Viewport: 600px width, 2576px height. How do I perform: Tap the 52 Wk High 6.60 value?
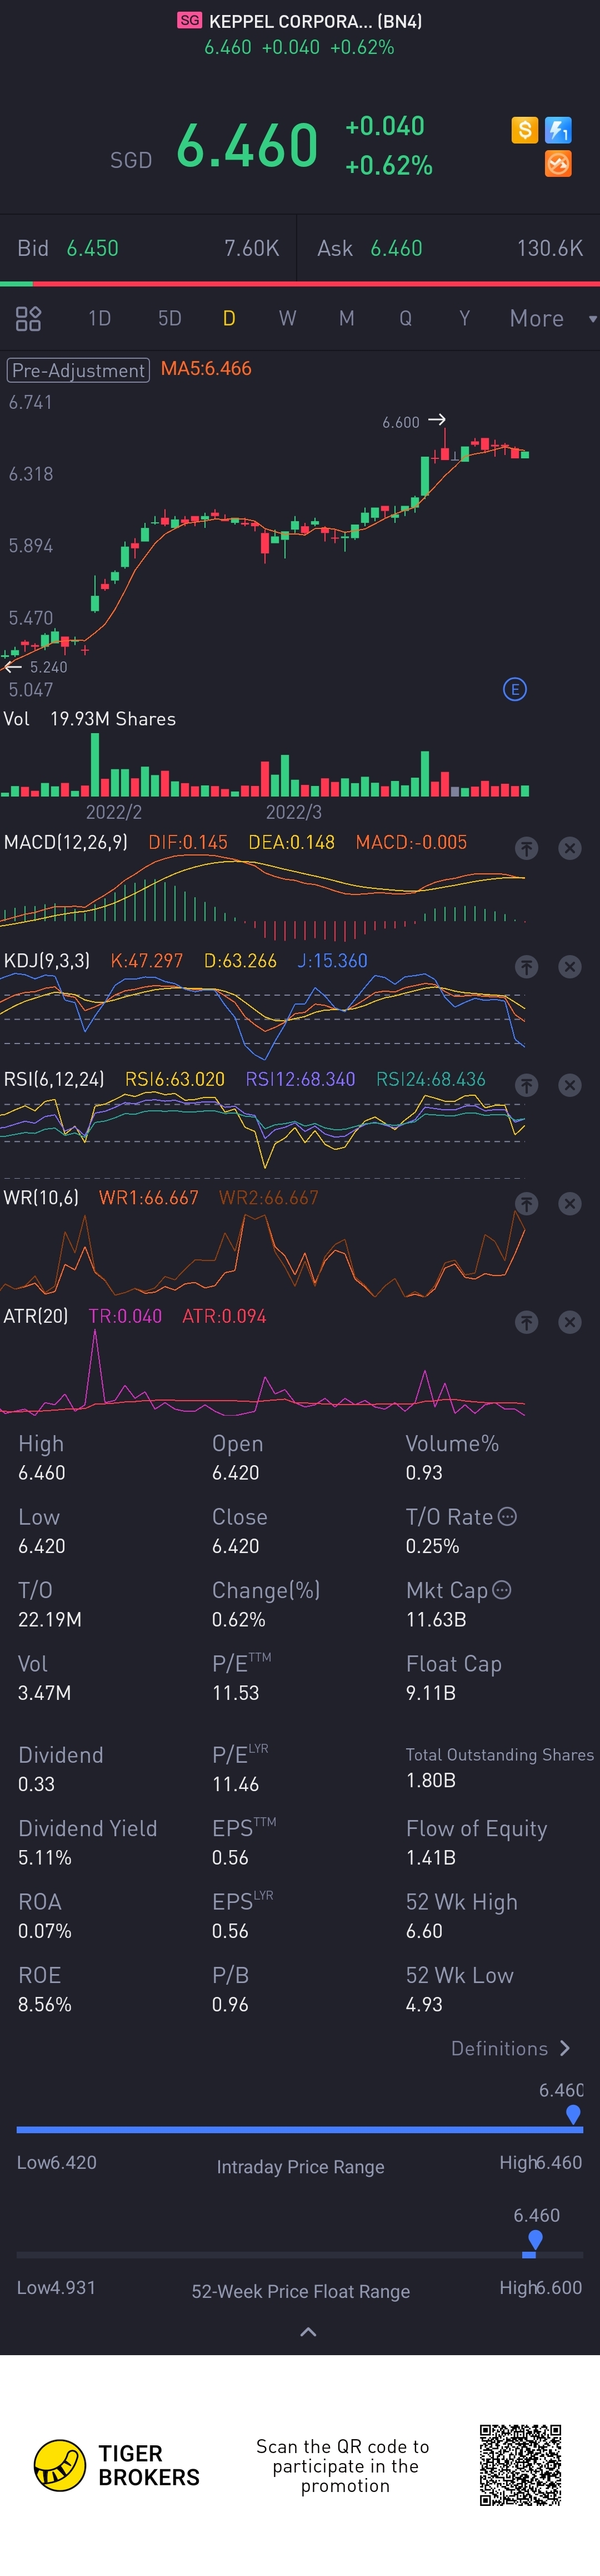pos(424,1930)
